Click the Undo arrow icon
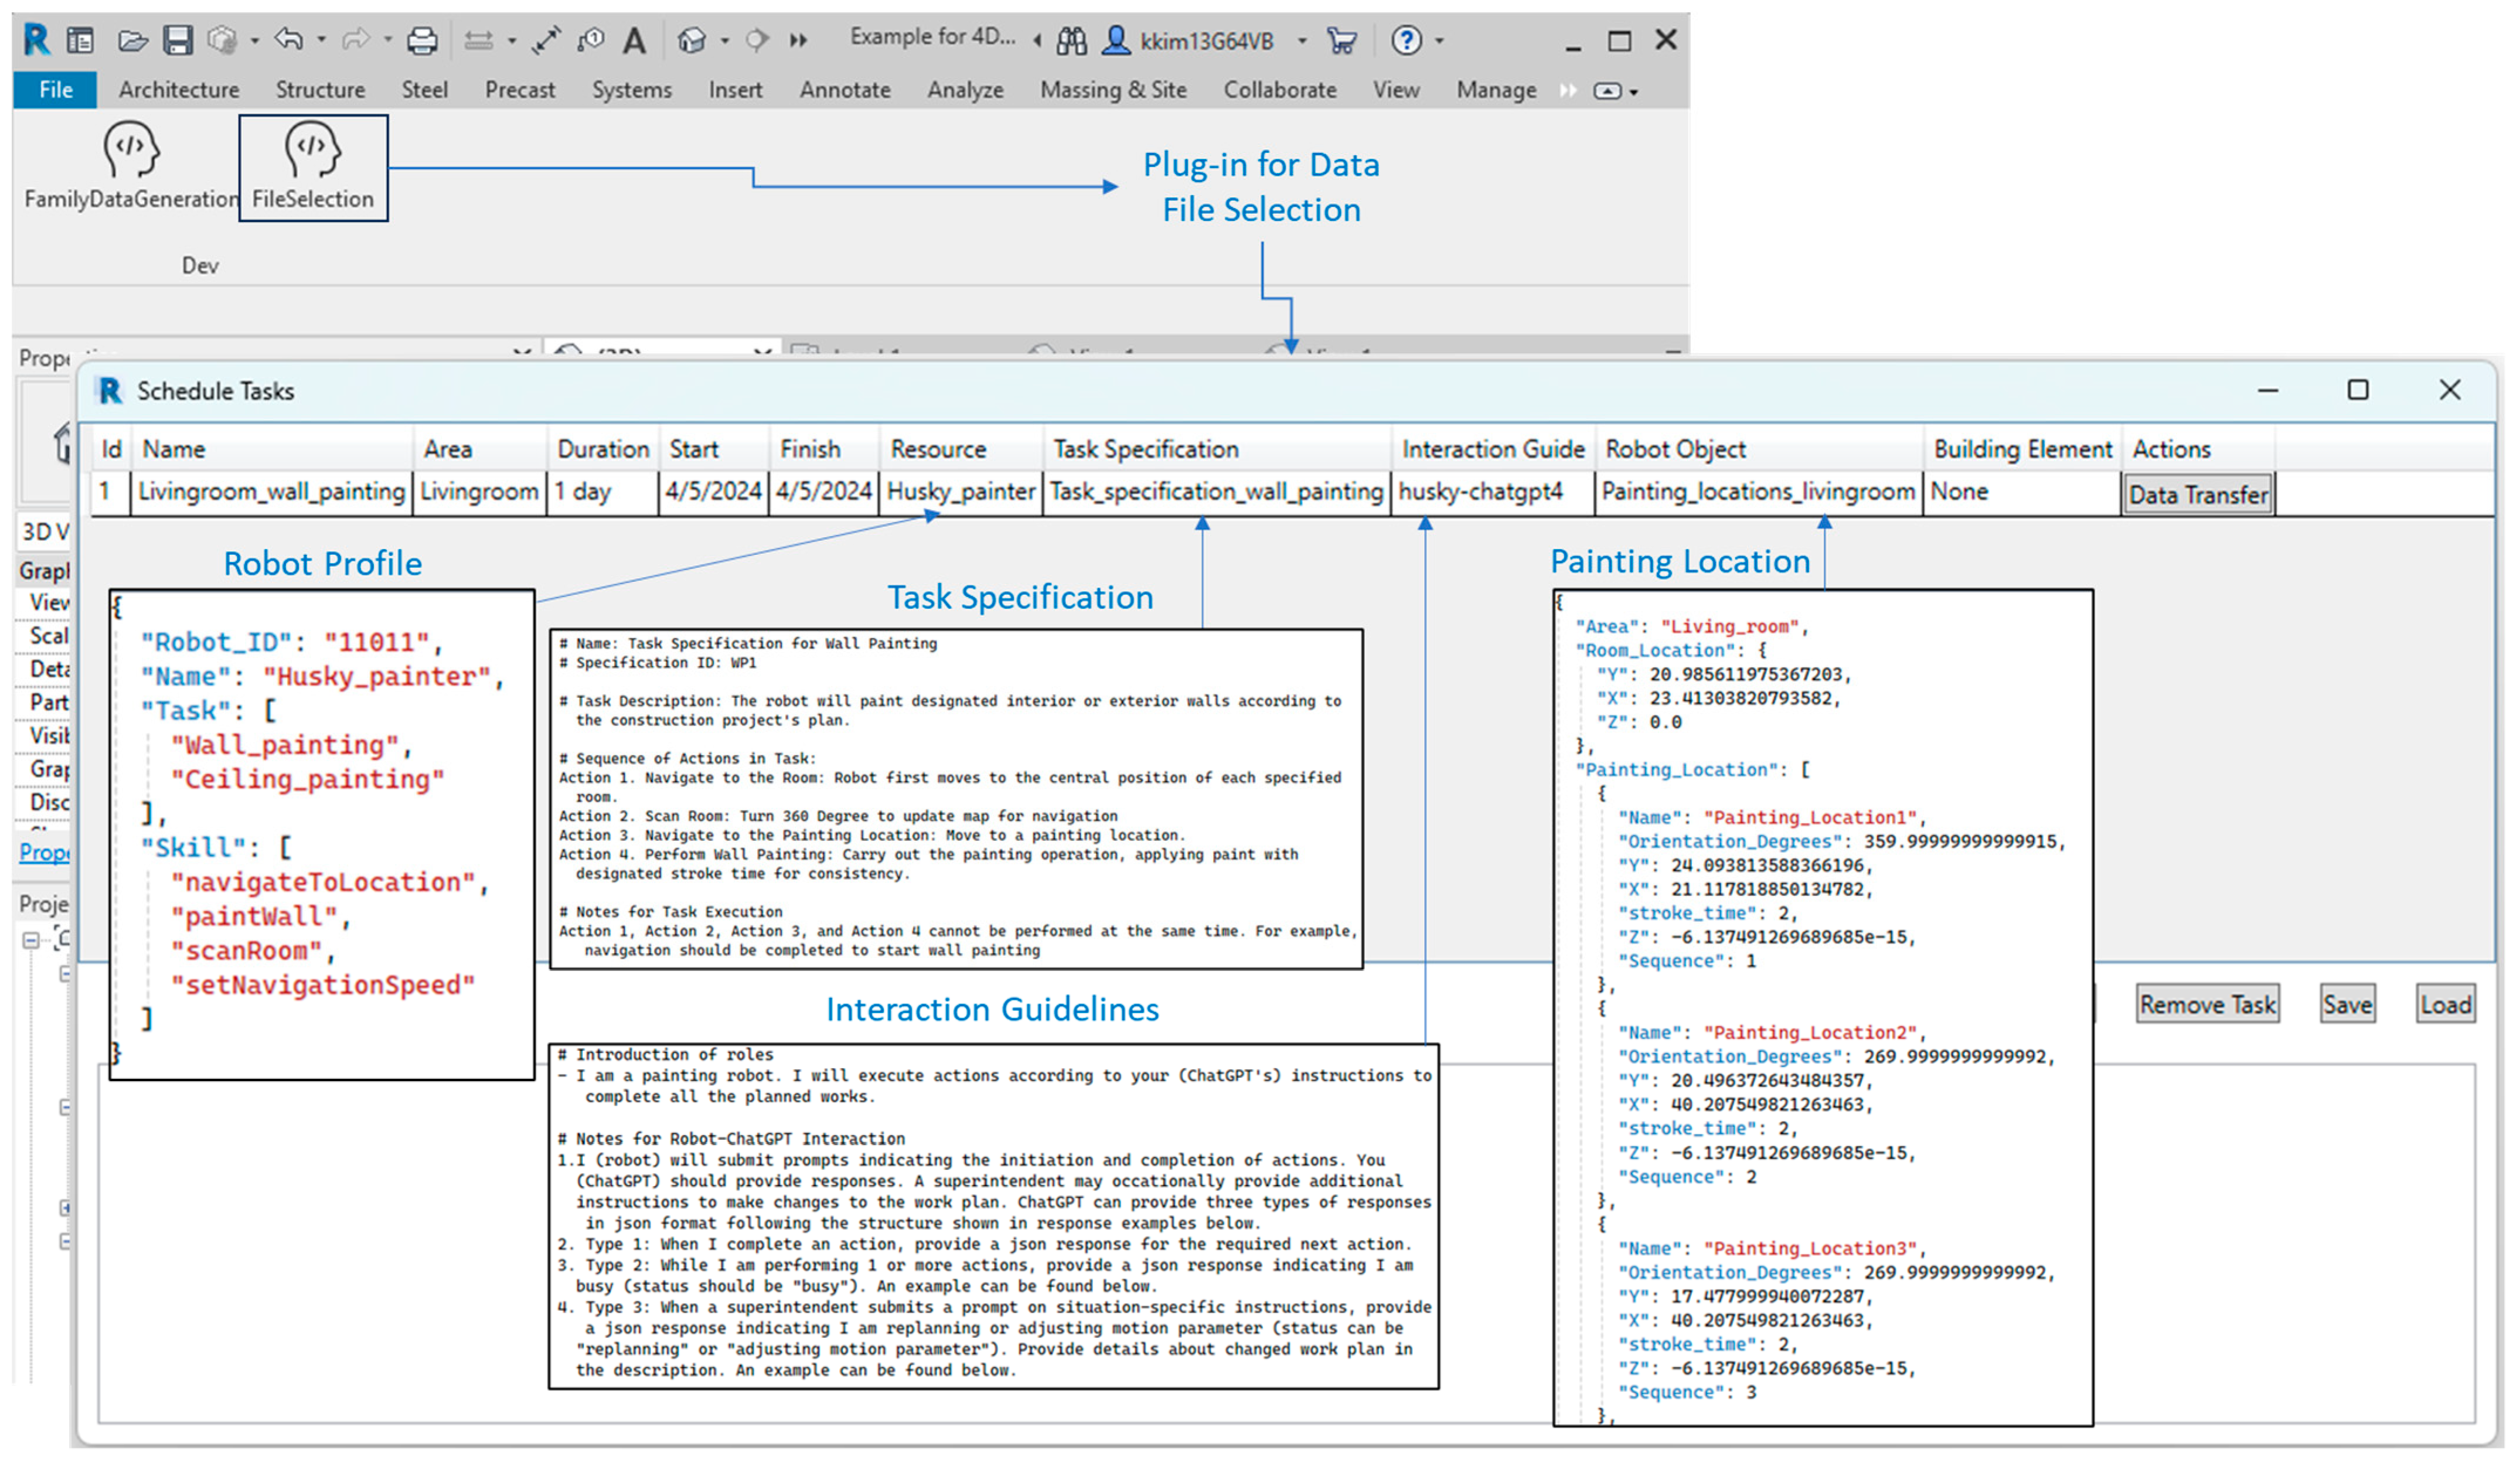2520x1465 pixels. pos(289,40)
